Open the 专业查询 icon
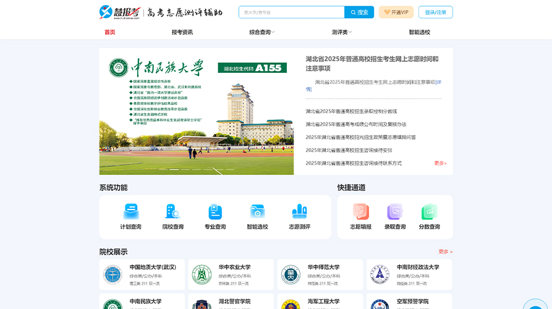Image resolution: width=552 pixels, height=309 pixels. 215,211
